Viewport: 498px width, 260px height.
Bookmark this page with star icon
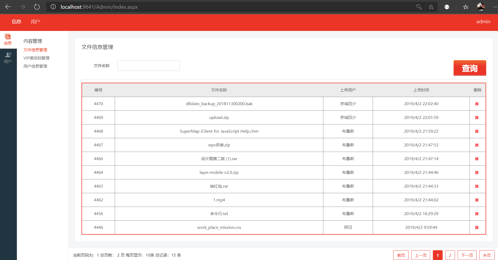tap(431, 7)
